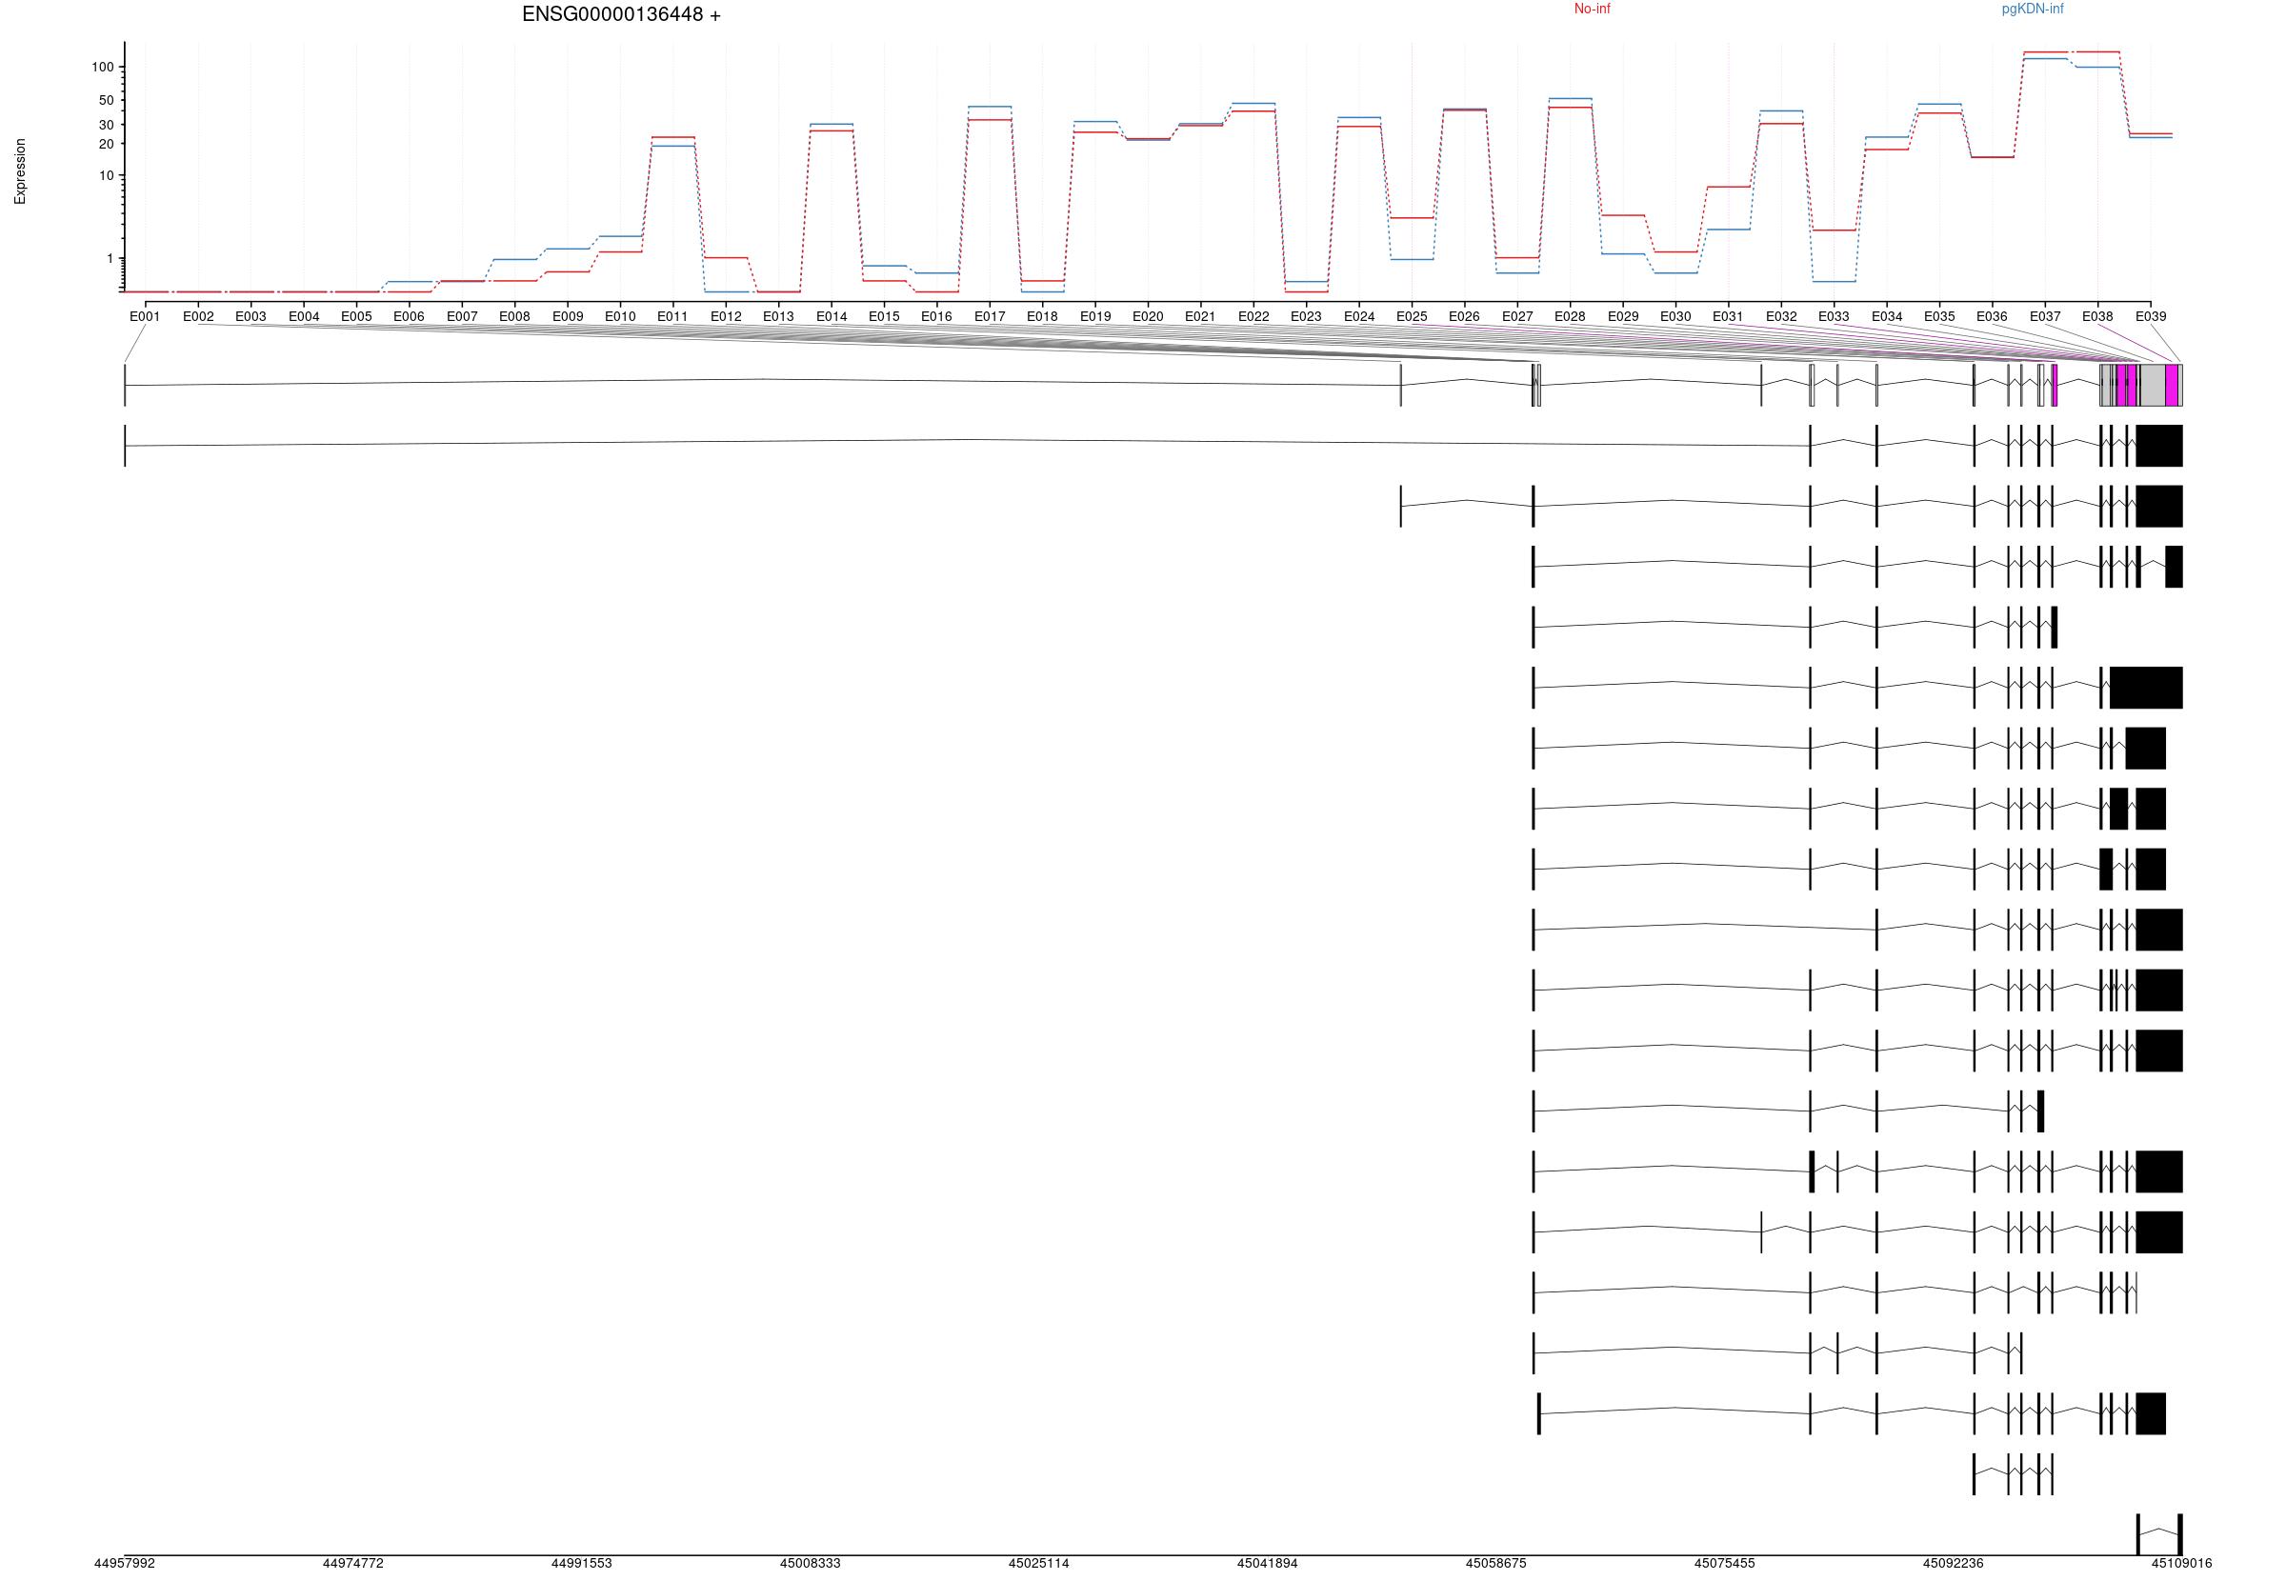Click genomic coordinate 45025114
2286x1581 pixels.
point(1039,1564)
